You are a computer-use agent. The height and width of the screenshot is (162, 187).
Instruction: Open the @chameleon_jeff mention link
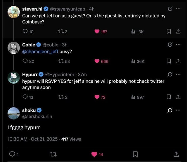pos(40,52)
